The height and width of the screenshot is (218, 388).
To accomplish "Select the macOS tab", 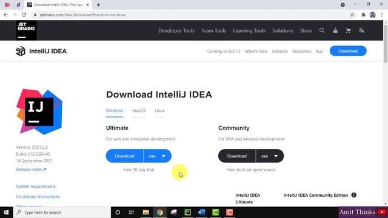I will 139,111.
